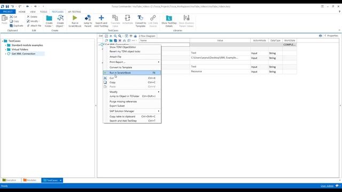Click the print icon beside Properties
The image size is (342, 192).
[x=320, y=36]
